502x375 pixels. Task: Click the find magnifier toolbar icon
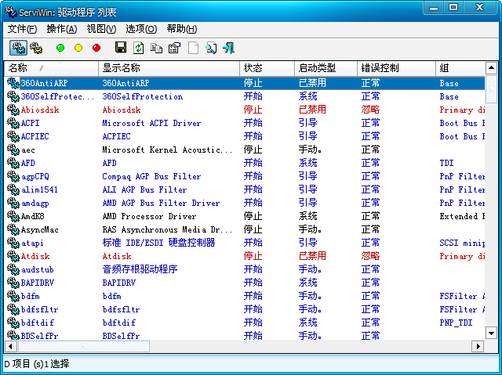211,48
